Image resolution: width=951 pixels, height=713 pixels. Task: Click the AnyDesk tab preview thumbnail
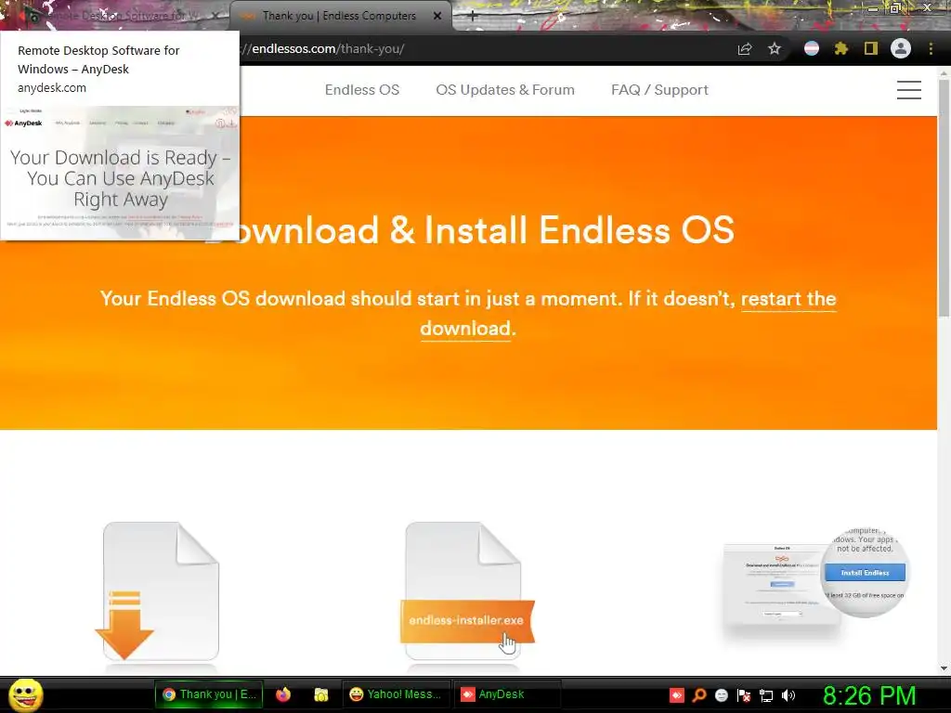click(120, 172)
